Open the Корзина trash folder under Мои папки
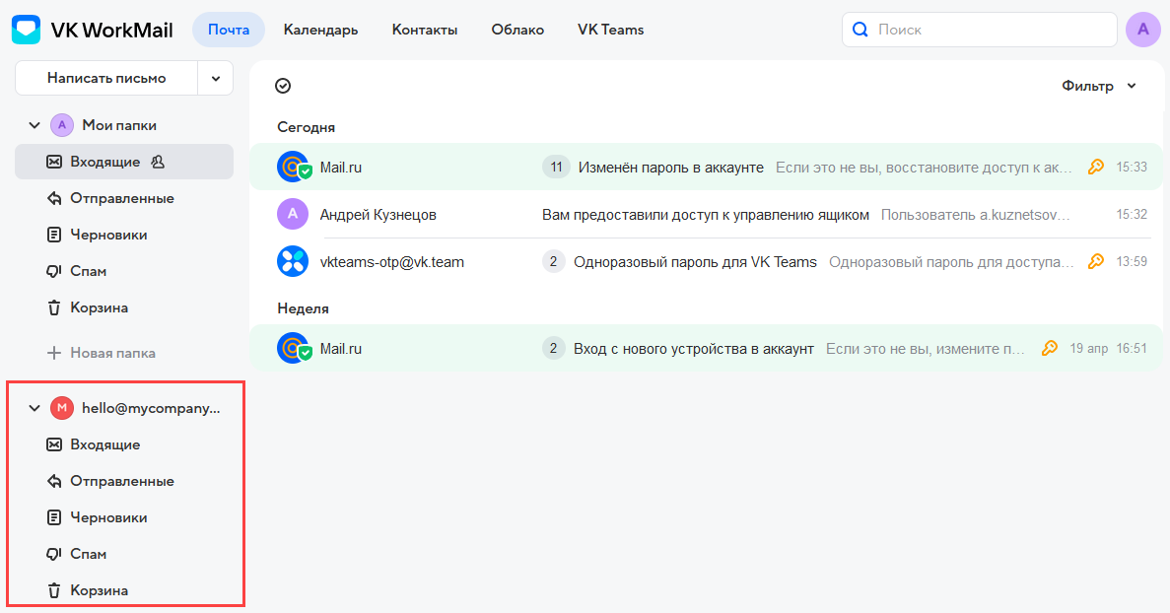The image size is (1170, 613). (x=99, y=307)
